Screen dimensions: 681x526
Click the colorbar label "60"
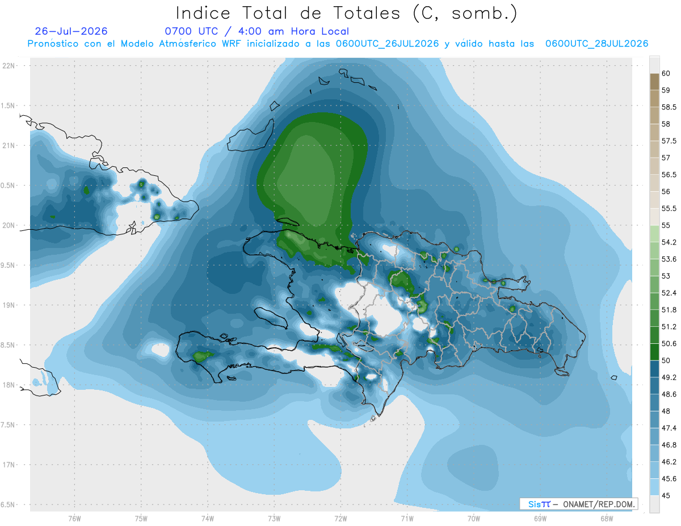pos(666,73)
